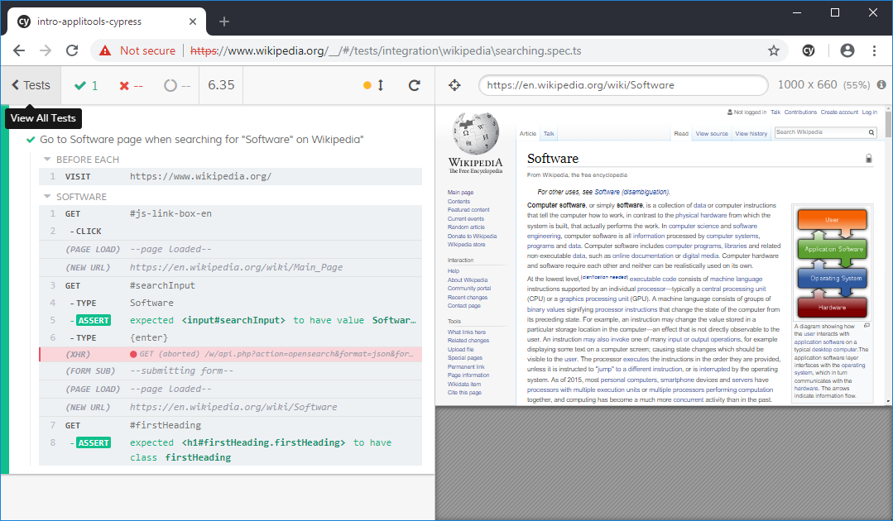Open the browser profile avatar
The width and height of the screenshot is (893, 521).
click(847, 50)
